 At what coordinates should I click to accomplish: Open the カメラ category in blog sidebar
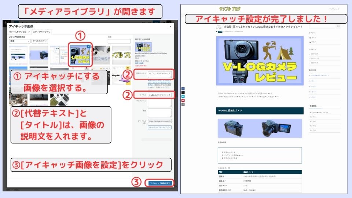pos(313,38)
